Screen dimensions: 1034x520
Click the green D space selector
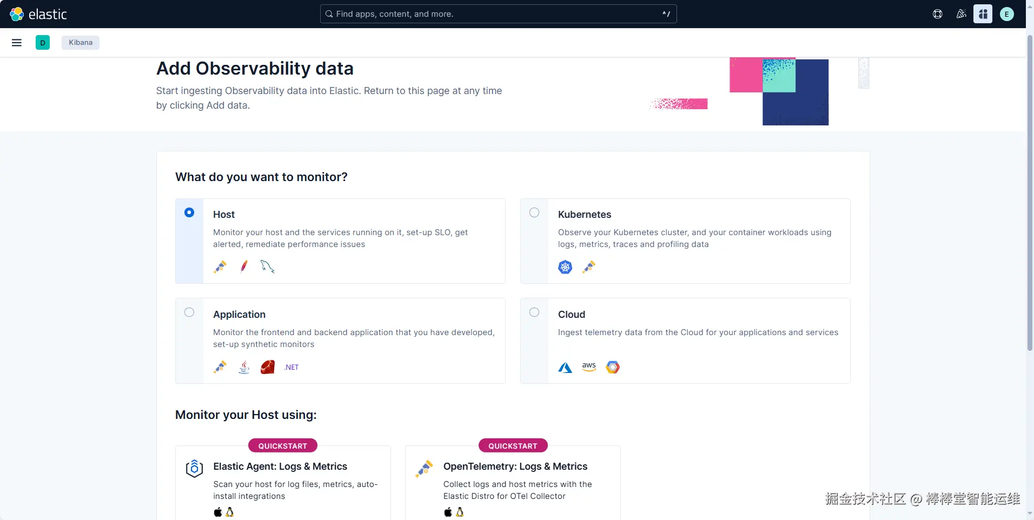pyautogui.click(x=43, y=43)
